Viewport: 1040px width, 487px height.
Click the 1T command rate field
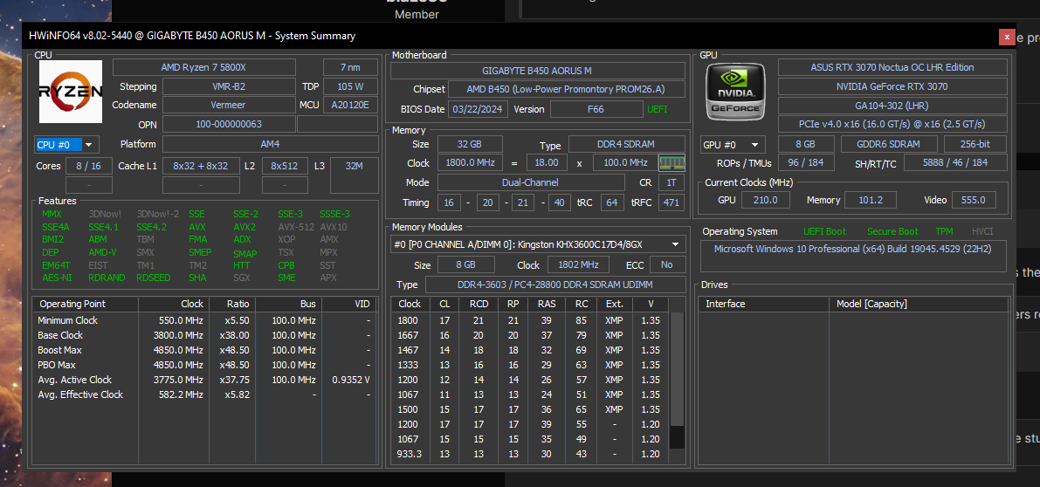(672, 182)
